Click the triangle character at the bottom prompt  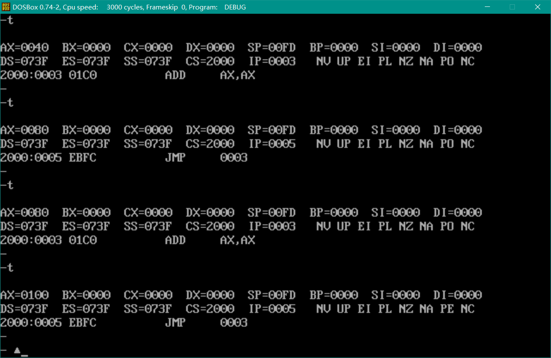pos(17,350)
